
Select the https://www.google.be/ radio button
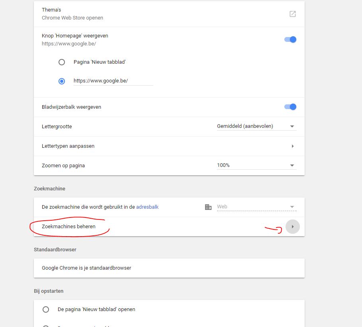click(62, 81)
